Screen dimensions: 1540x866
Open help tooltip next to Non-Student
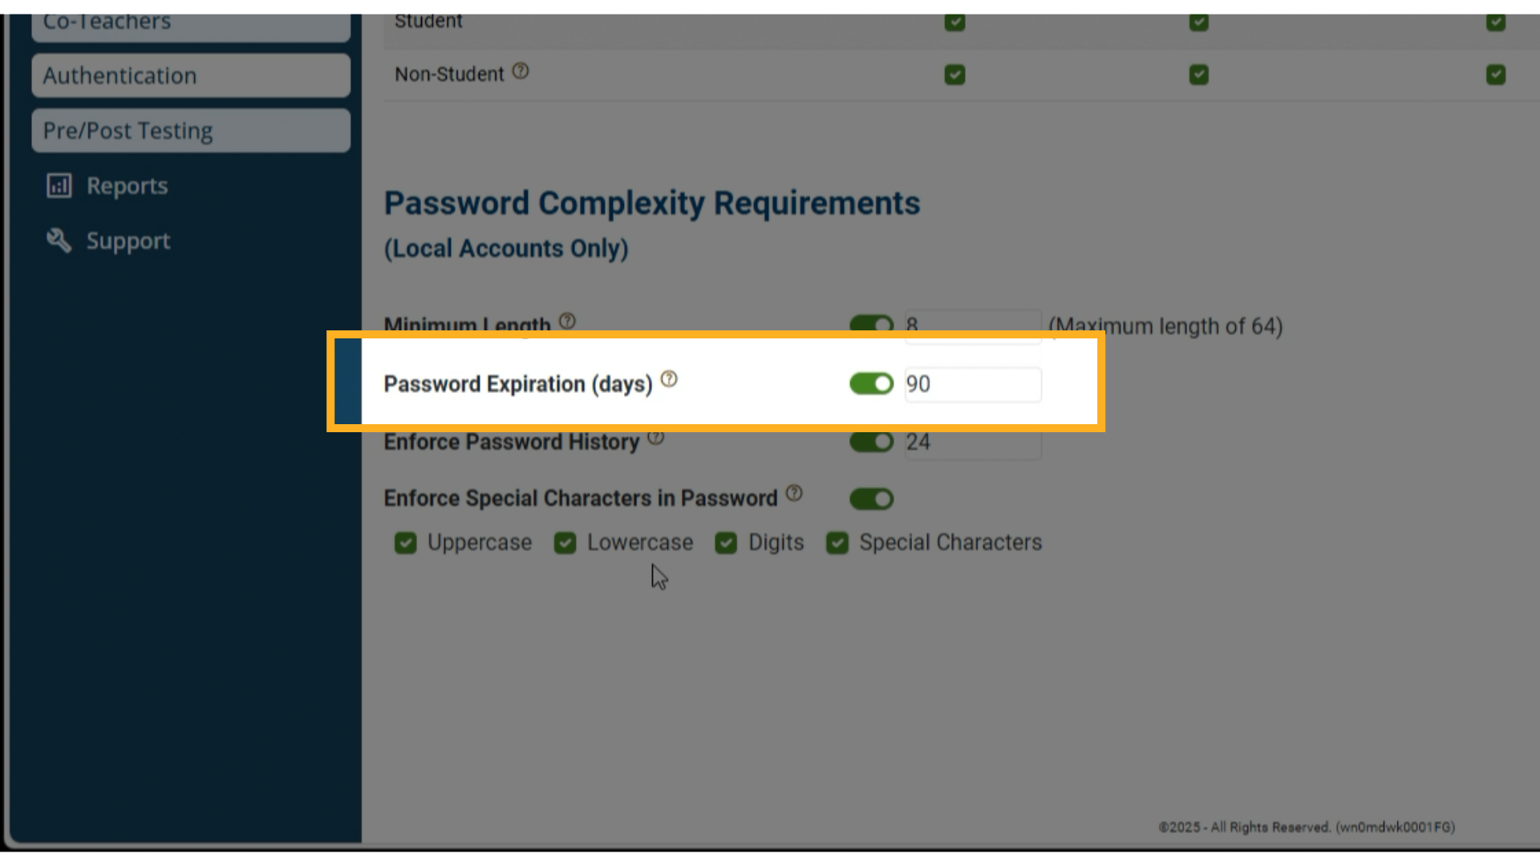click(521, 71)
